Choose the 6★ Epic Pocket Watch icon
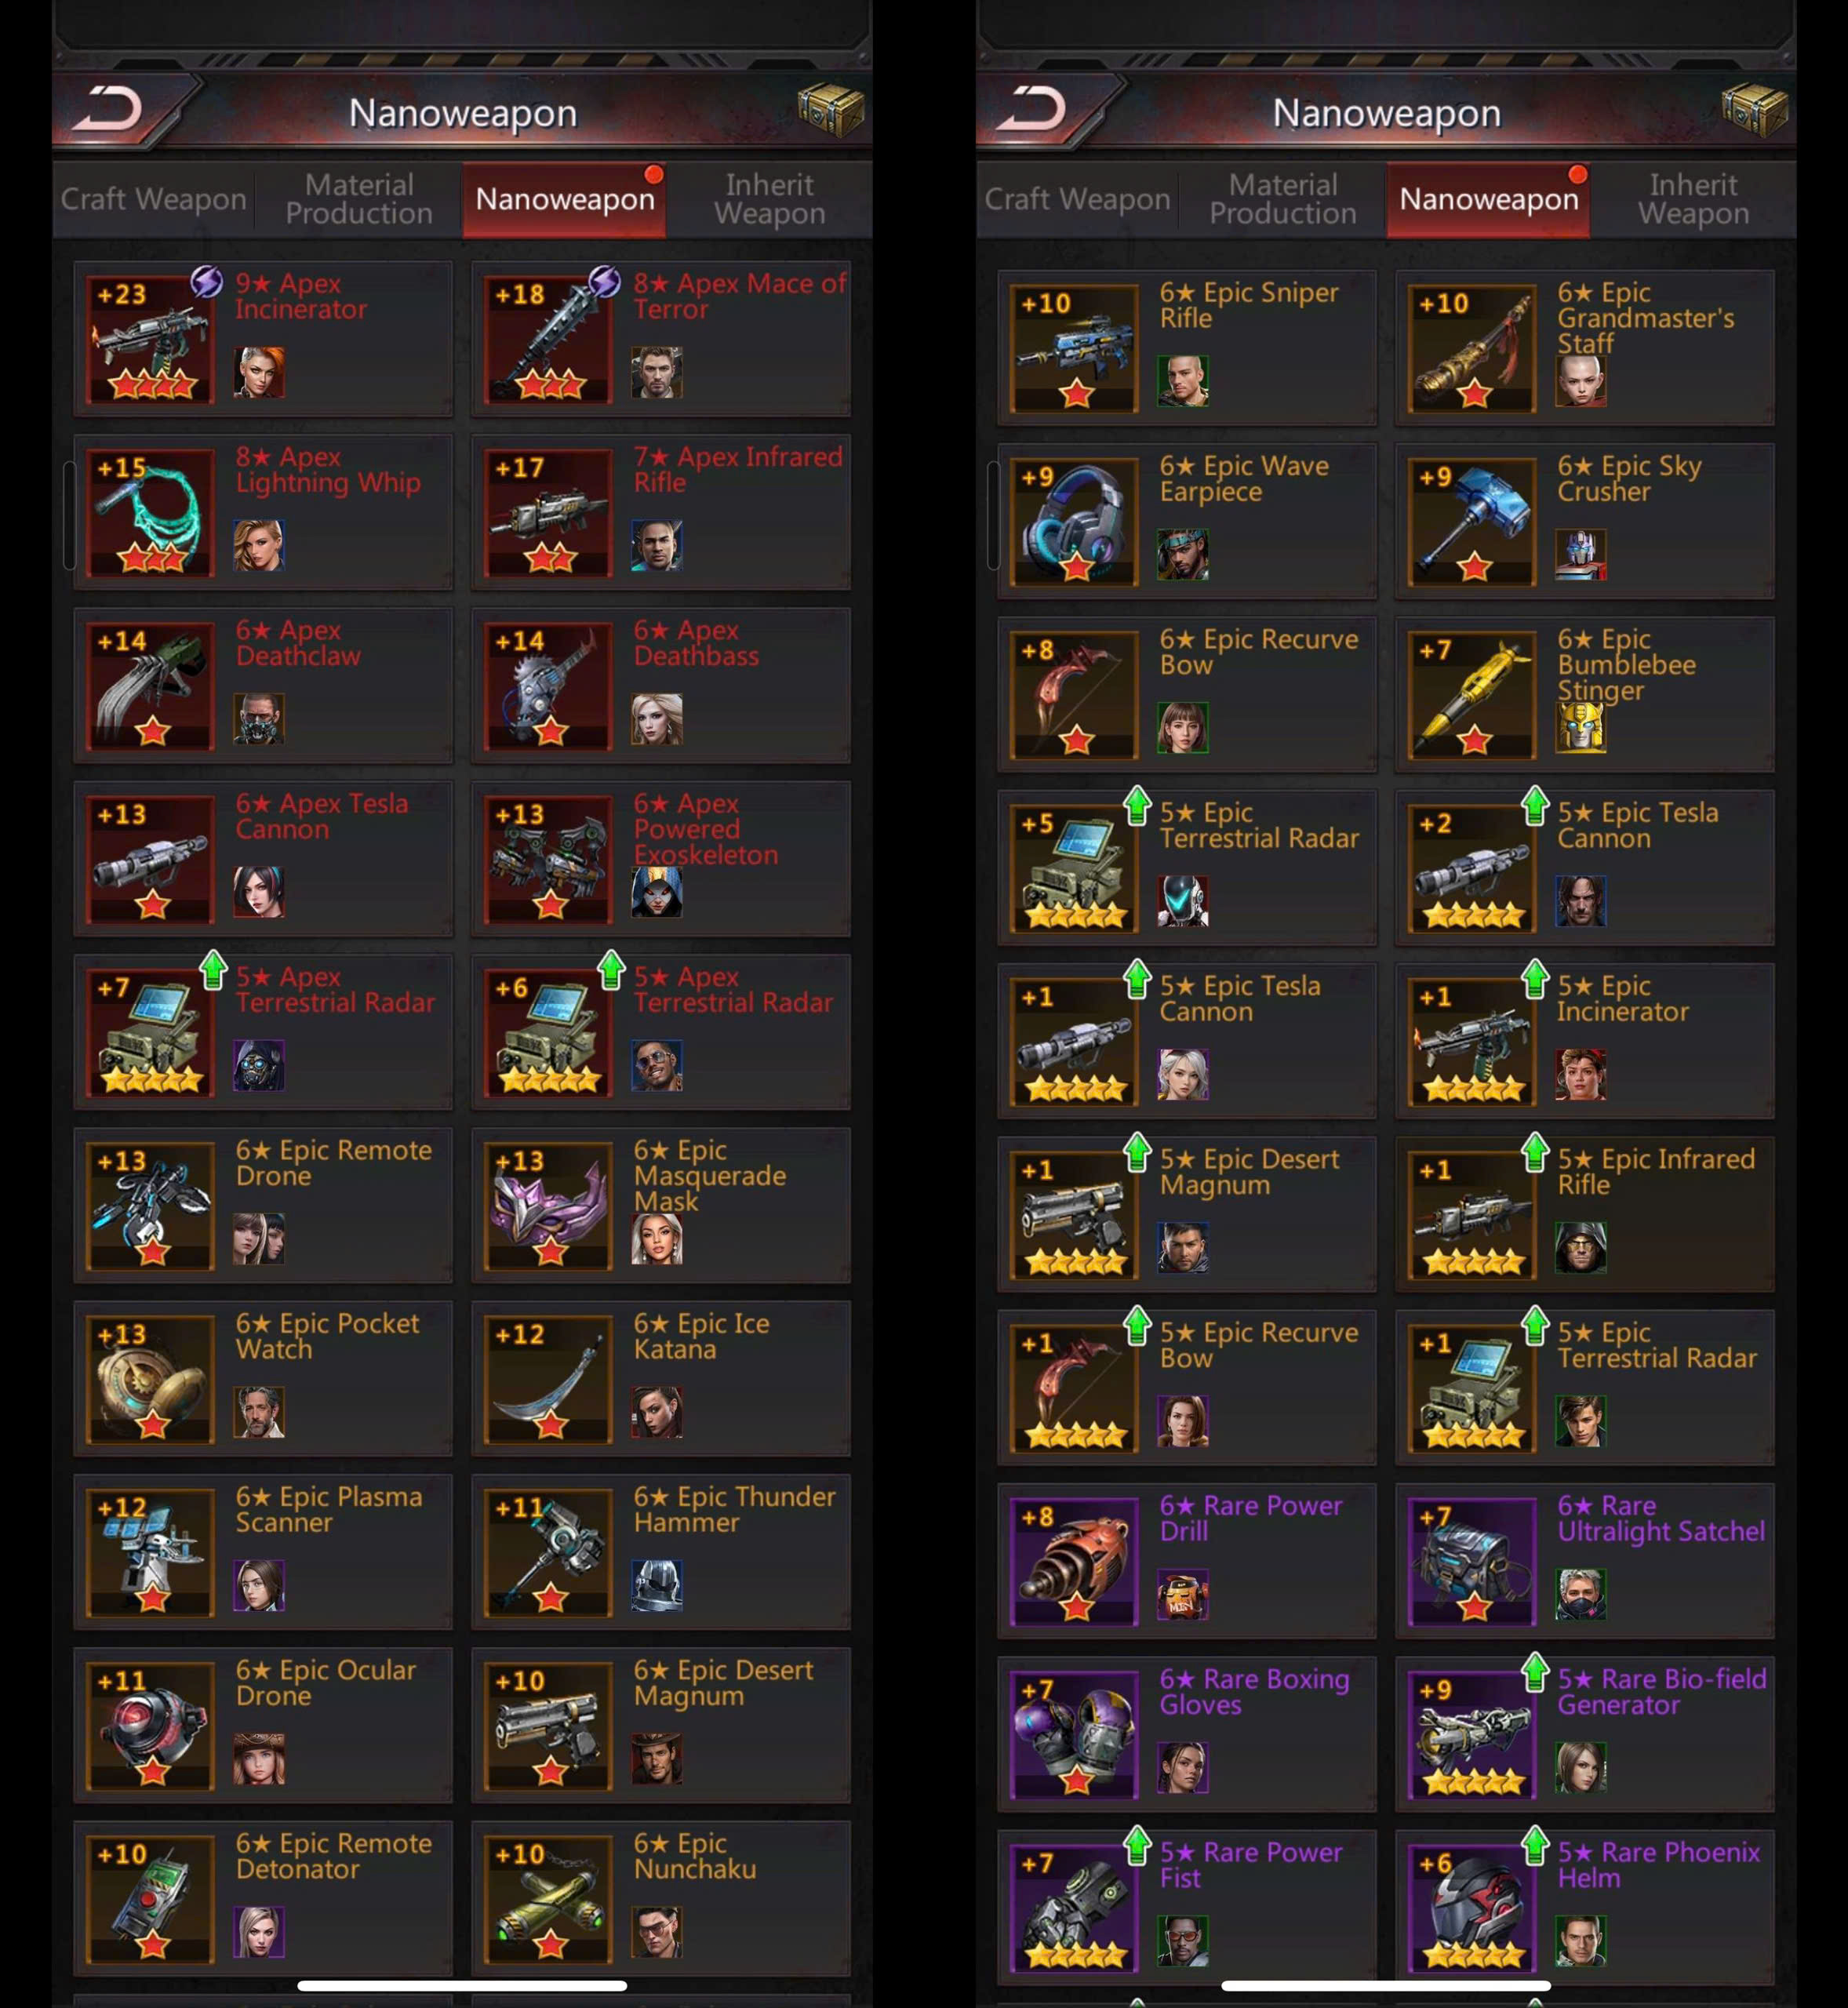1848x2008 pixels. (151, 1379)
